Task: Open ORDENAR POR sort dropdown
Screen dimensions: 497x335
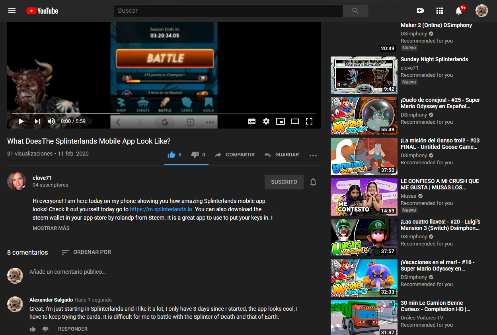Action: click(86, 252)
